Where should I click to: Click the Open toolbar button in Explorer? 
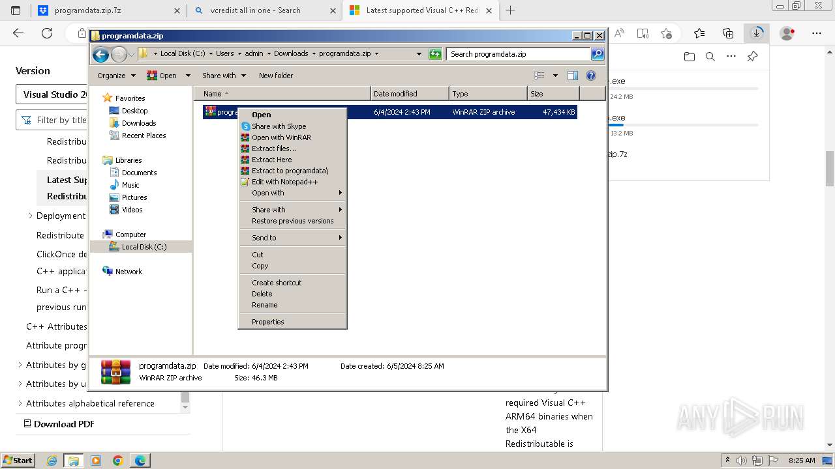point(162,76)
